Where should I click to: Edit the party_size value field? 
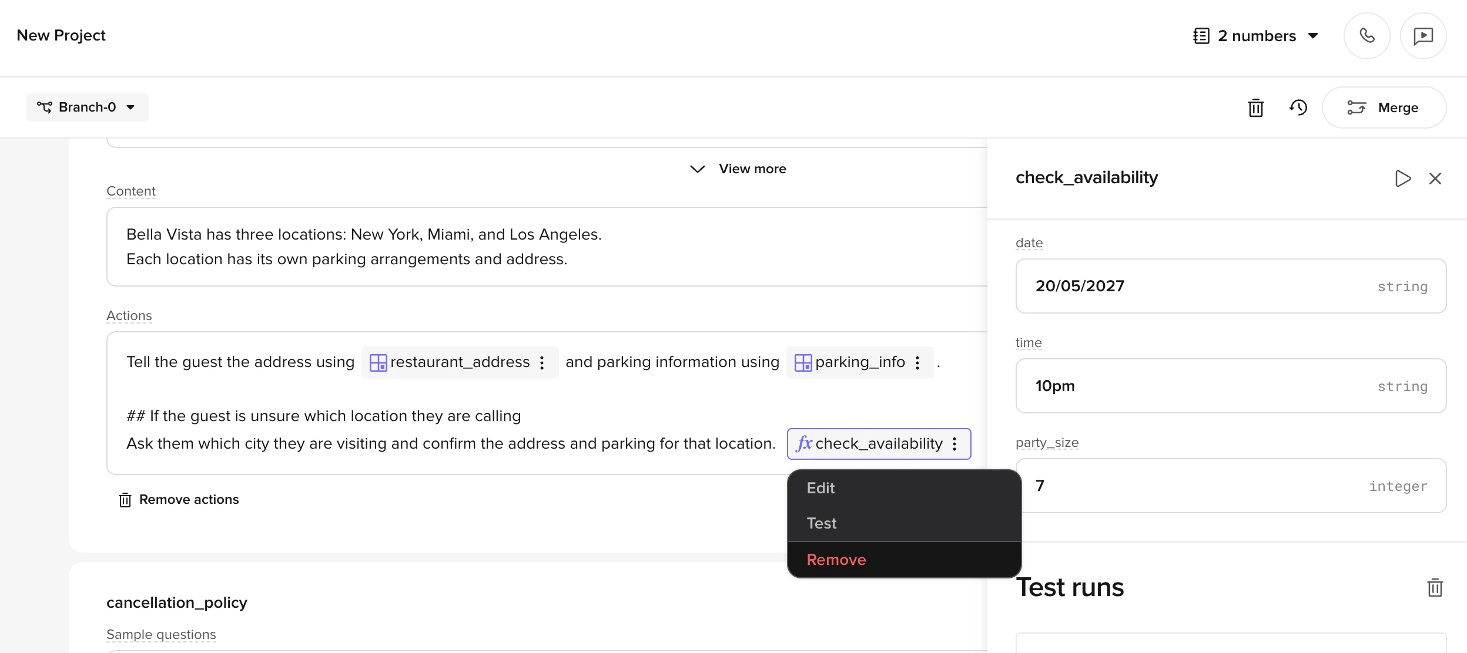(x=1230, y=486)
